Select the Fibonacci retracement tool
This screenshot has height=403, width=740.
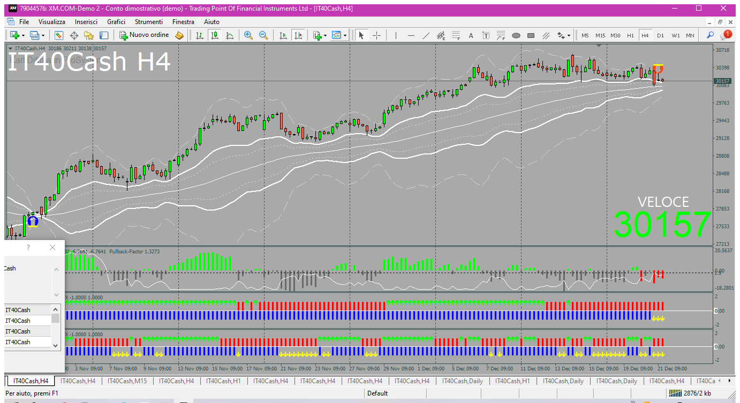pyautogui.click(x=456, y=35)
